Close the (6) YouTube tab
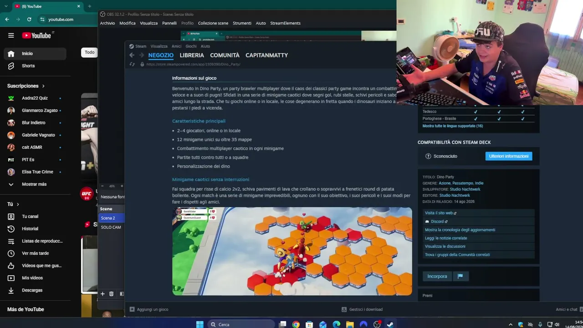This screenshot has width=583, height=328. pos(78,6)
